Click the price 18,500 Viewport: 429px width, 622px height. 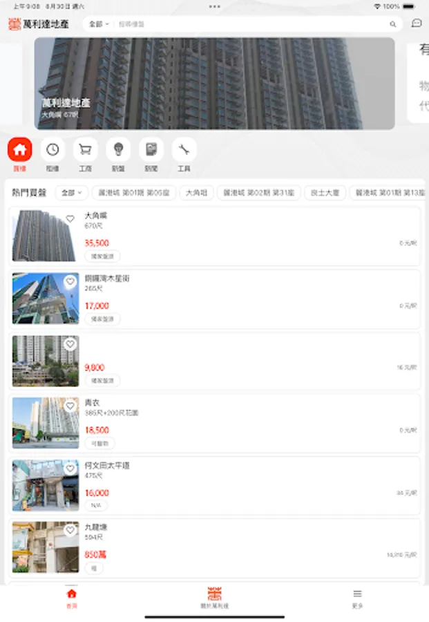(x=97, y=430)
